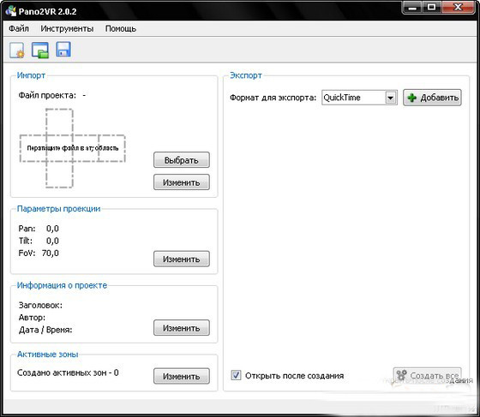Click the New project toolbar icon
The height and width of the screenshot is (417, 480).
(x=17, y=50)
